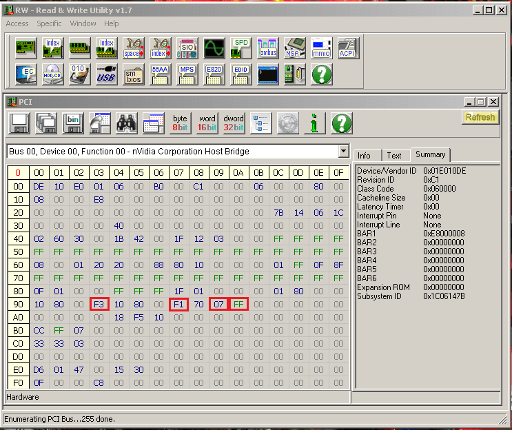Switch to byte 8bit view
The height and width of the screenshot is (430, 512).
point(180,123)
